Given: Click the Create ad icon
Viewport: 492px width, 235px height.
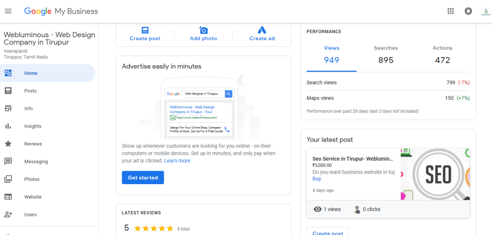Looking at the screenshot, I should tap(262, 30).
